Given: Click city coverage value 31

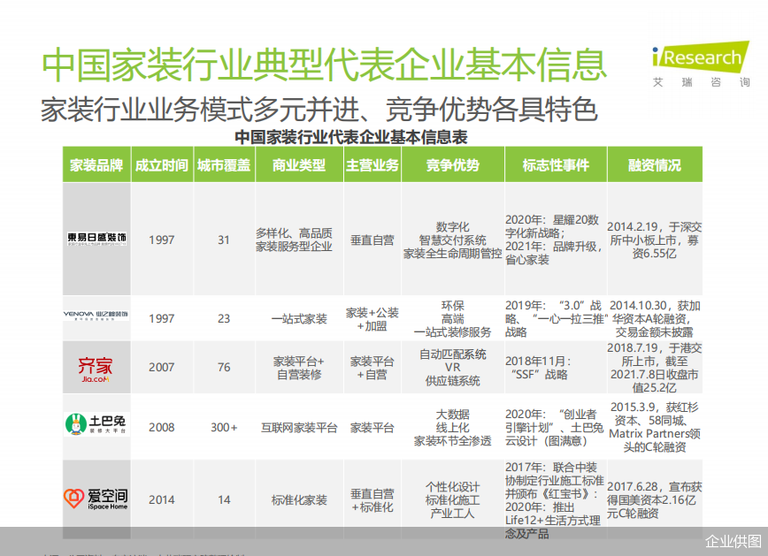Looking at the screenshot, I should click(224, 240).
